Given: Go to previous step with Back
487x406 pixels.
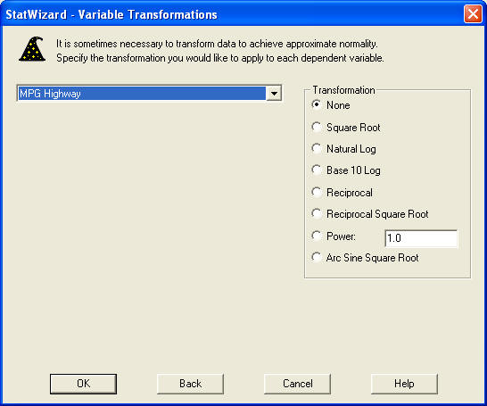Looking at the screenshot, I should 190,384.
